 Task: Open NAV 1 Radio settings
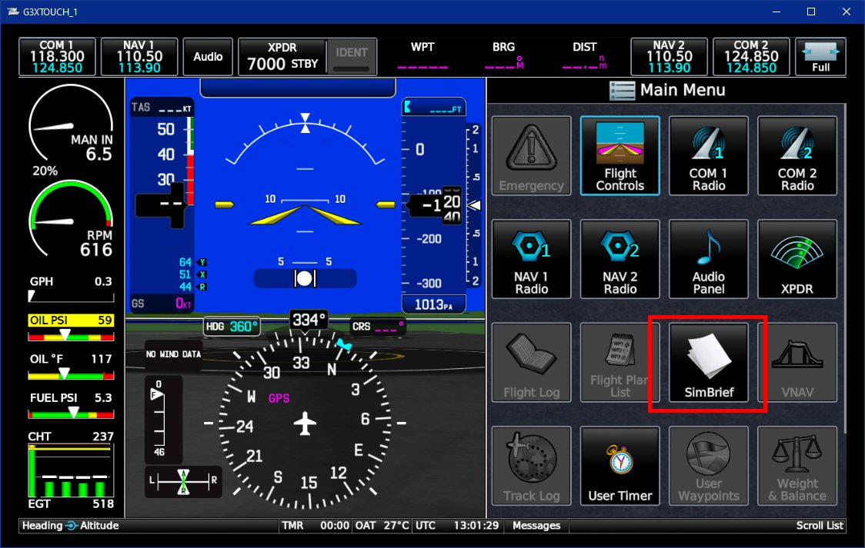tap(531, 260)
